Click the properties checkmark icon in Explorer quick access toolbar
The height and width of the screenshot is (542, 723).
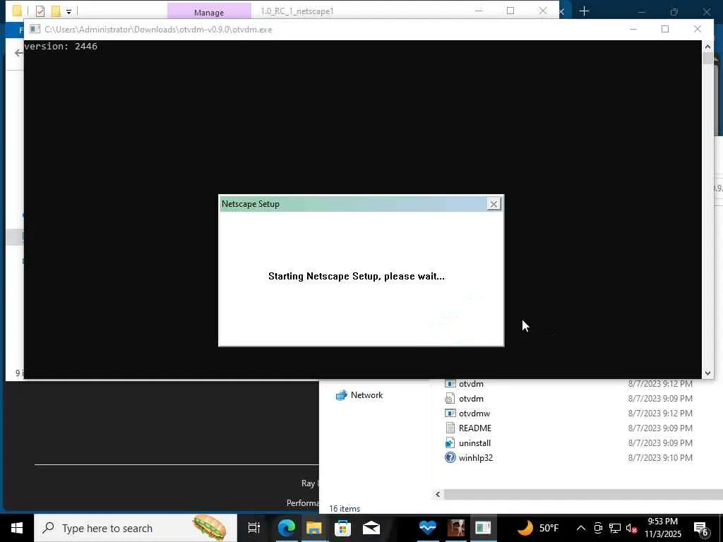tap(40, 11)
